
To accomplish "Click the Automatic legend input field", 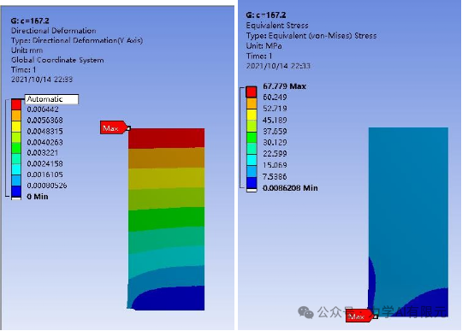I will tap(51, 99).
